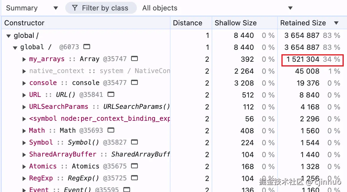Toggle the Filter by class button
The width and height of the screenshot is (347, 192).
point(101,8)
